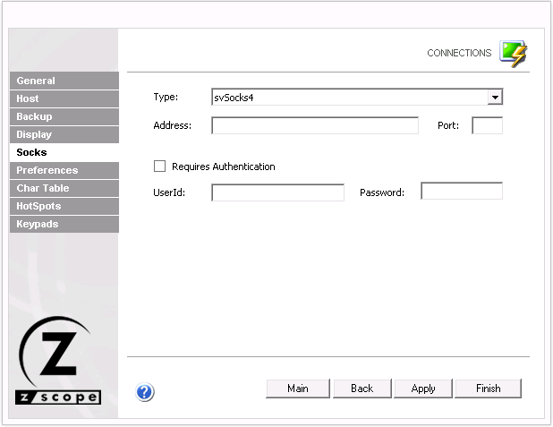Image resolution: width=553 pixels, height=427 pixels.
Task: Open the HotSpots tab
Action: click(x=64, y=207)
